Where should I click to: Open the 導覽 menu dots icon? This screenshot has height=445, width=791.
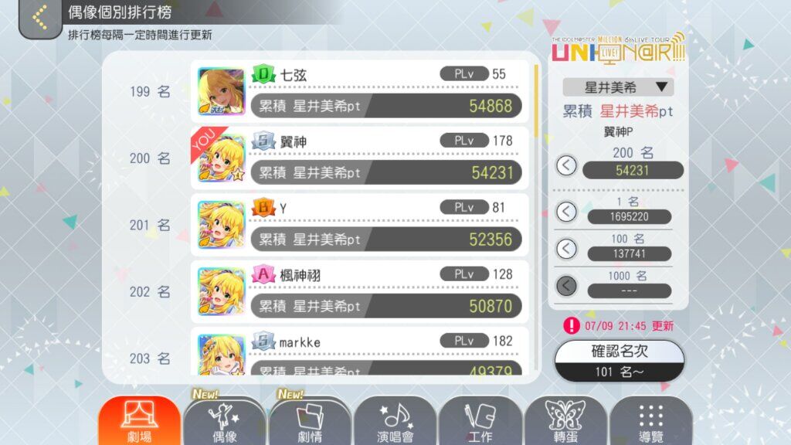click(650, 421)
